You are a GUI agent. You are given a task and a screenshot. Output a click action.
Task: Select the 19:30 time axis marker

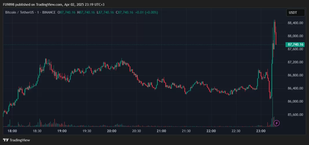click(x=87, y=131)
